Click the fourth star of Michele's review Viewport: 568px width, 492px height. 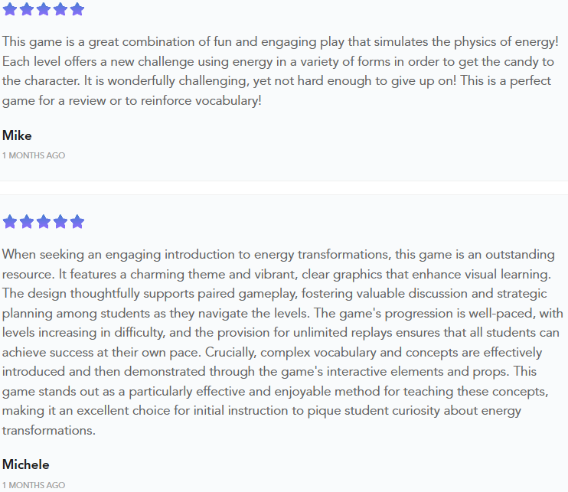click(x=60, y=222)
